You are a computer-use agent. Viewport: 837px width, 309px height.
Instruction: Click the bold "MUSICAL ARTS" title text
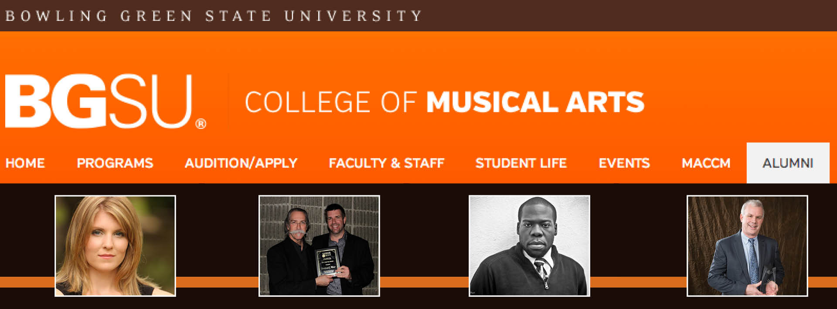click(x=535, y=102)
